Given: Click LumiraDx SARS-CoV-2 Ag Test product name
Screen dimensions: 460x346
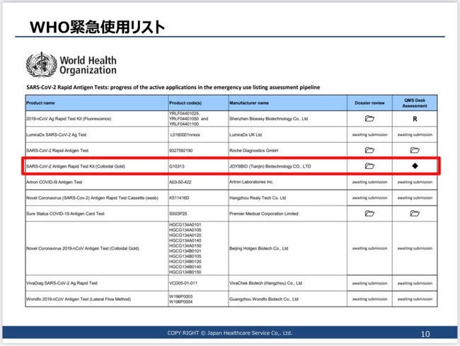Looking at the screenshot, I should (x=57, y=135).
